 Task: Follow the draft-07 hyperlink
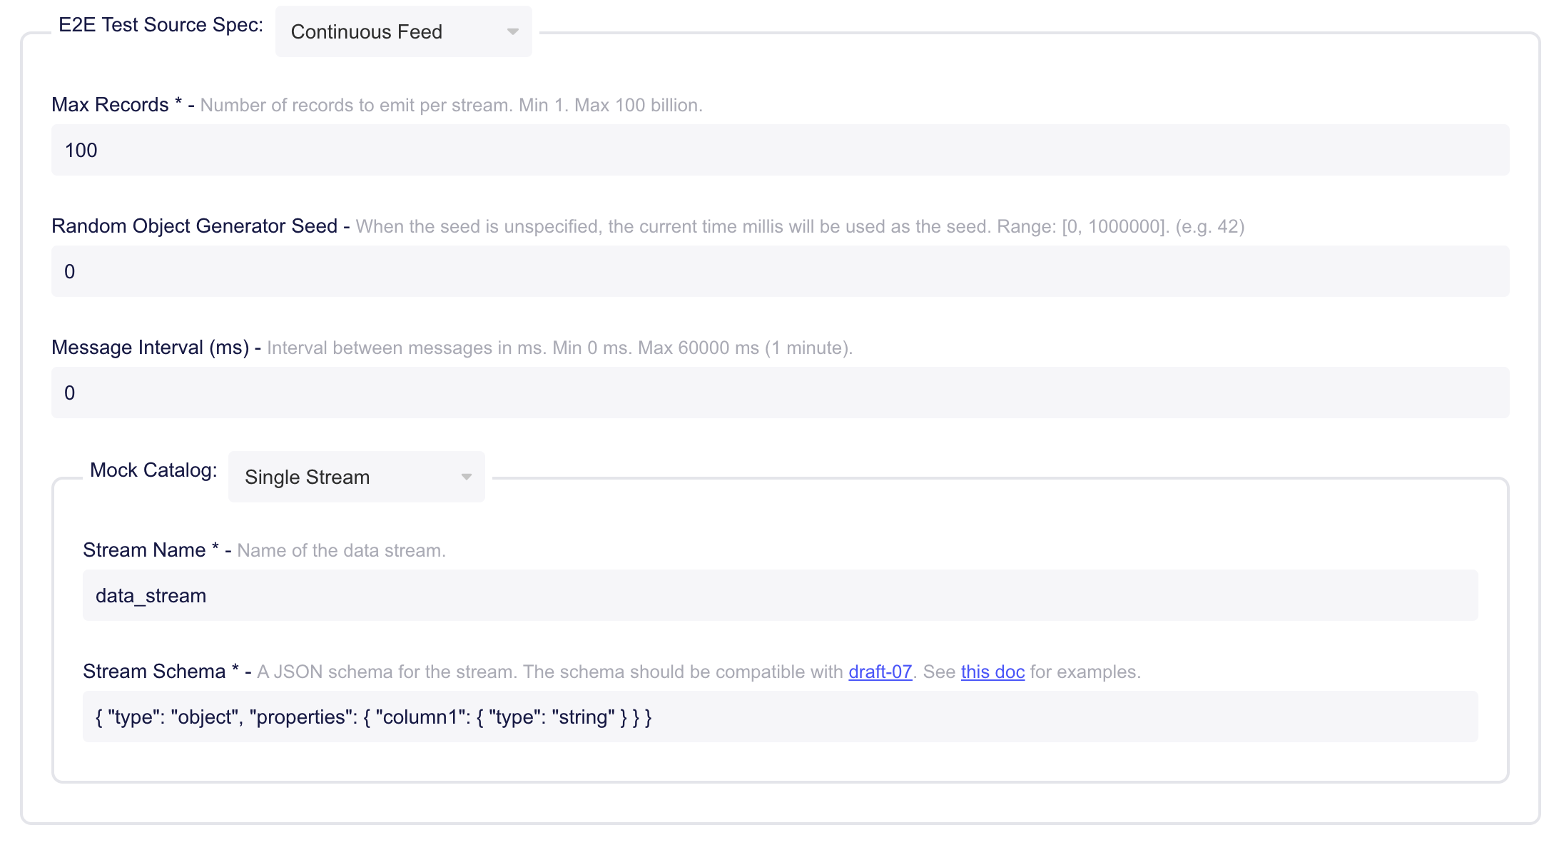click(880, 672)
